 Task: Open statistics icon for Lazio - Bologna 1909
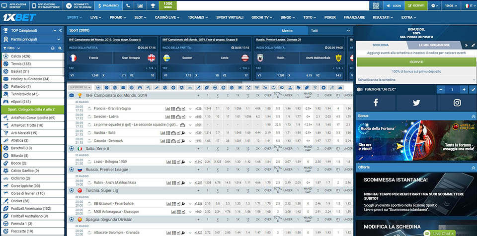click(x=168, y=162)
